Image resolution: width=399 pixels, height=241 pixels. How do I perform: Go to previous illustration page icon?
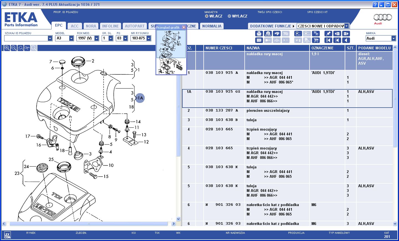pyautogui.click(x=337, y=34)
